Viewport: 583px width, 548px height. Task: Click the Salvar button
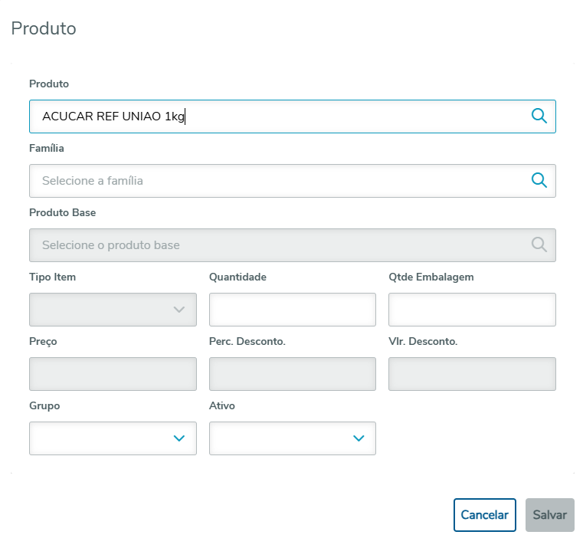(x=549, y=515)
